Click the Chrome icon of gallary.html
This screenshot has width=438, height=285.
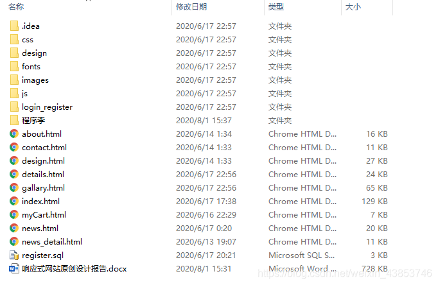(14, 187)
